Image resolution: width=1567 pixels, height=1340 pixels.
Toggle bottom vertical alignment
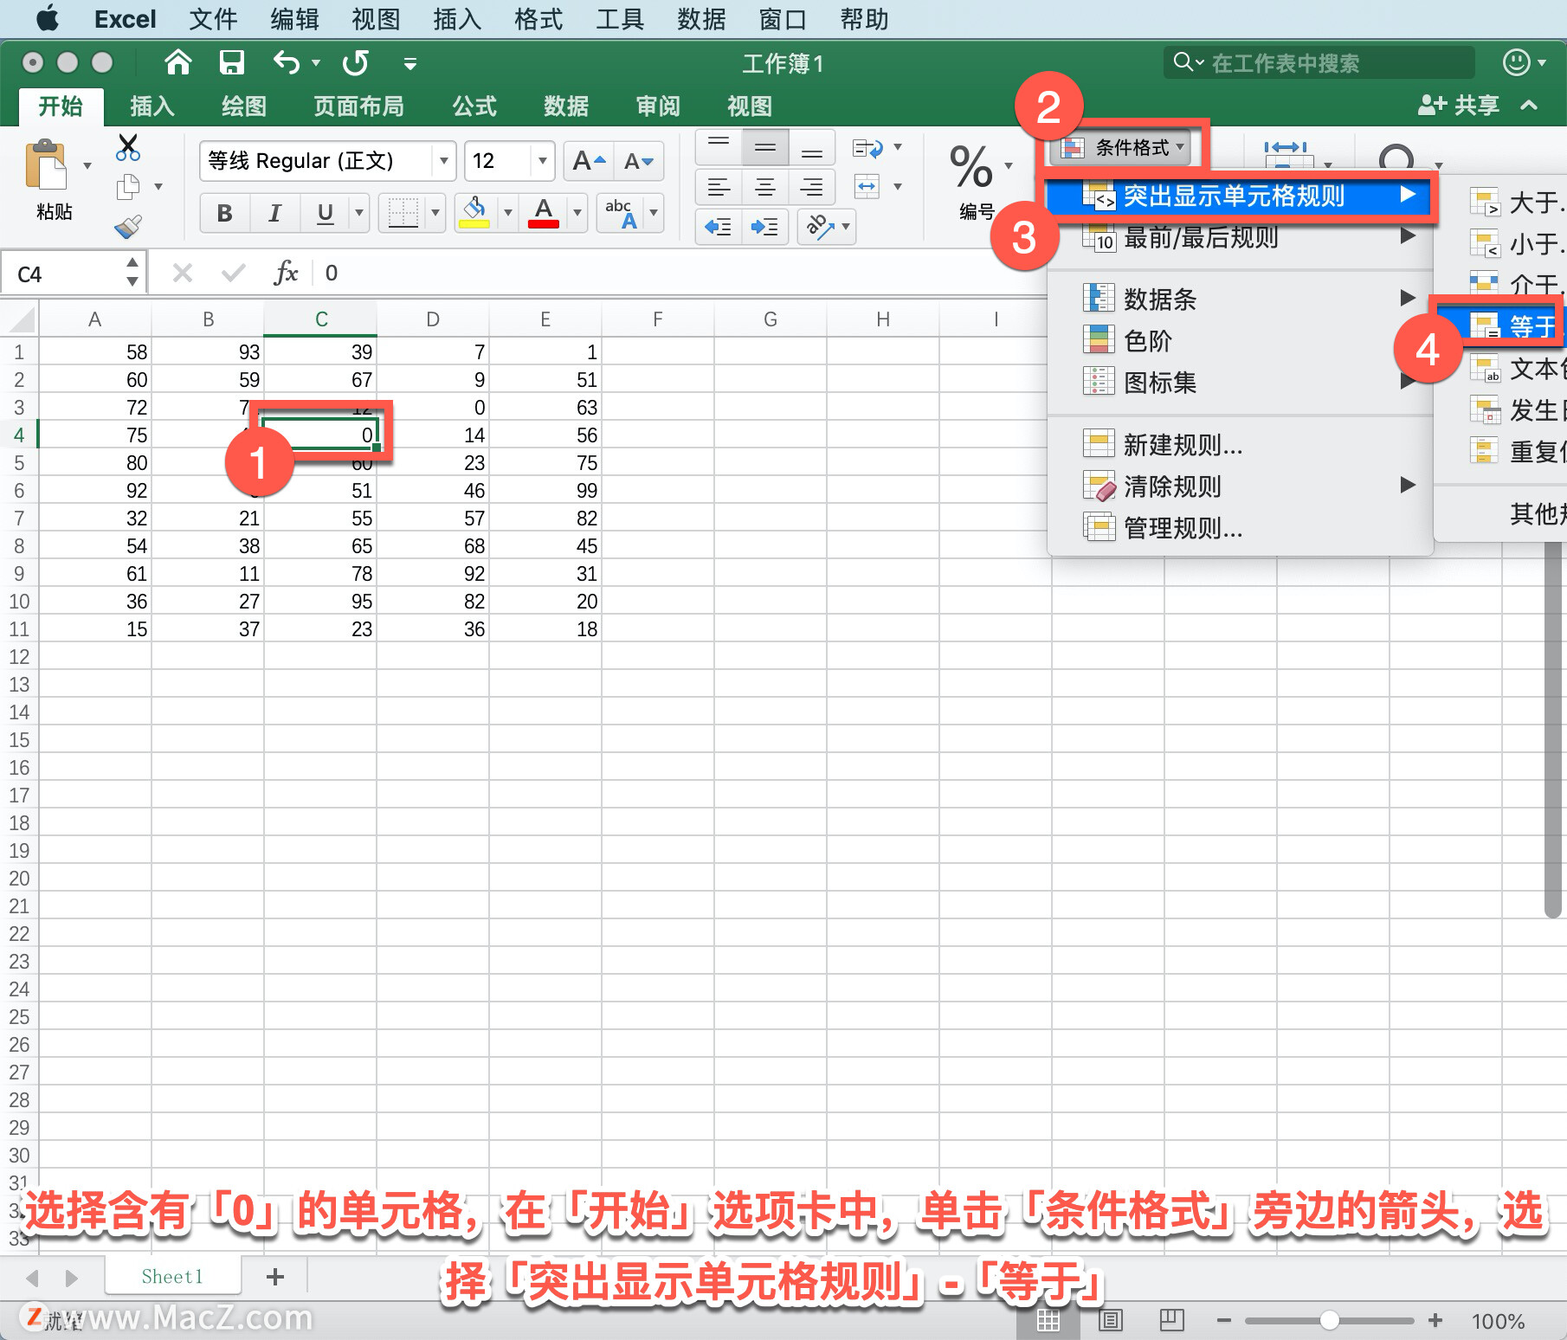(811, 149)
